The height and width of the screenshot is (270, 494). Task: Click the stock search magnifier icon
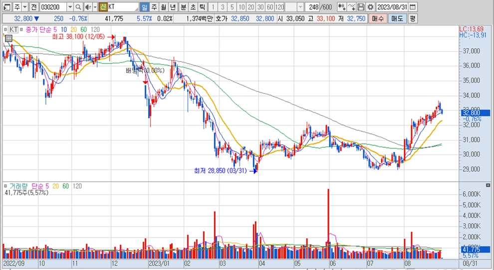(79, 7)
